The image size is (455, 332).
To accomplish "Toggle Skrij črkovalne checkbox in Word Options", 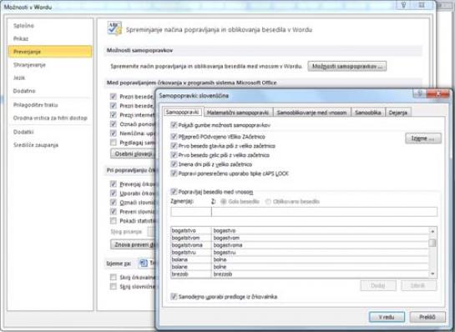I will (x=114, y=277).
